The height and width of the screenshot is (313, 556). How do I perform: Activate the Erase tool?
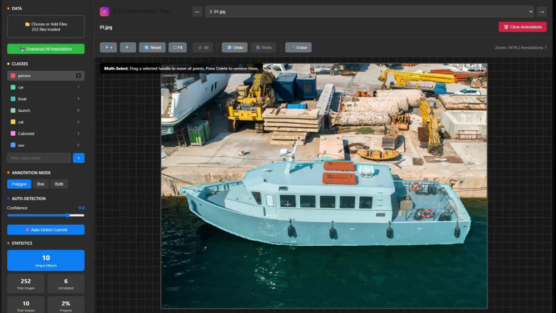click(x=298, y=47)
